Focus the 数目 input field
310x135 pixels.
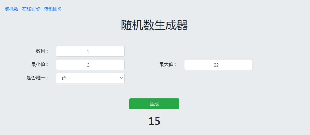[90, 51]
